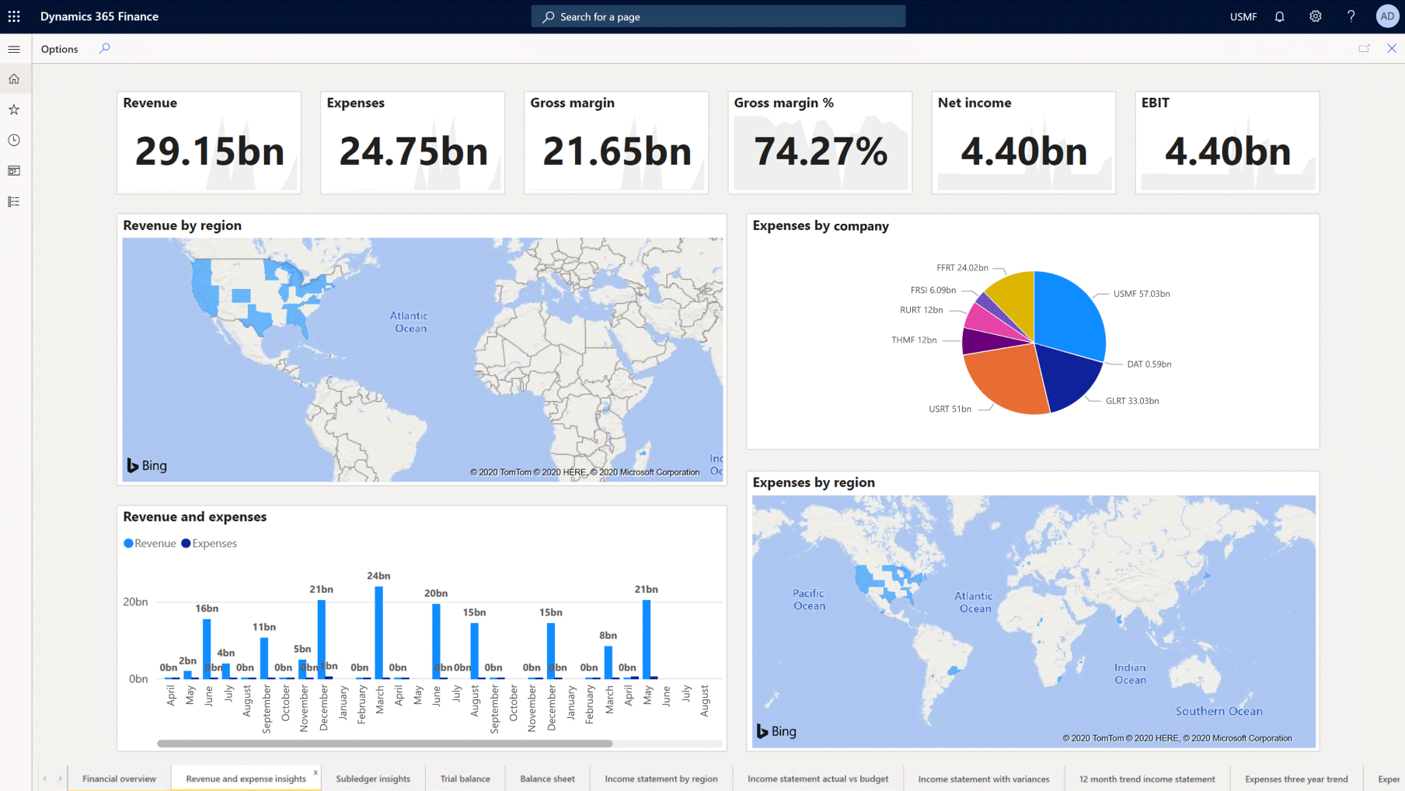Switch to the Financial overview tab
The width and height of the screenshot is (1405, 791).
click(119, 779)
